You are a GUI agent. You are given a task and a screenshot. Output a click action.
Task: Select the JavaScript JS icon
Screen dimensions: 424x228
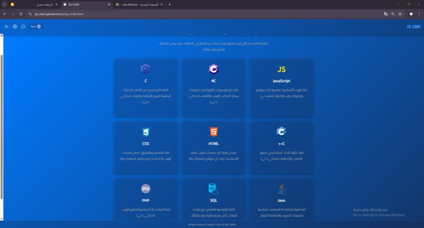(281, 69)
